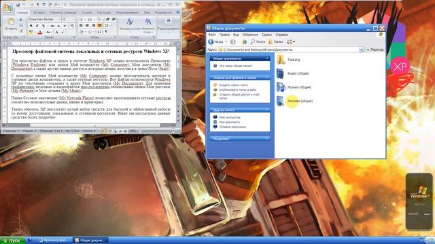Open Search (Поиск) in Explorer toolbar
The image size is (435, 244).
(x=258, y=42)
